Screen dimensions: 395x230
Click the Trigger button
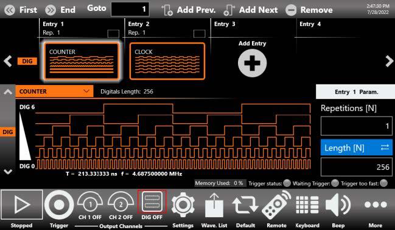pyautogui.click(x=59, y=205)
